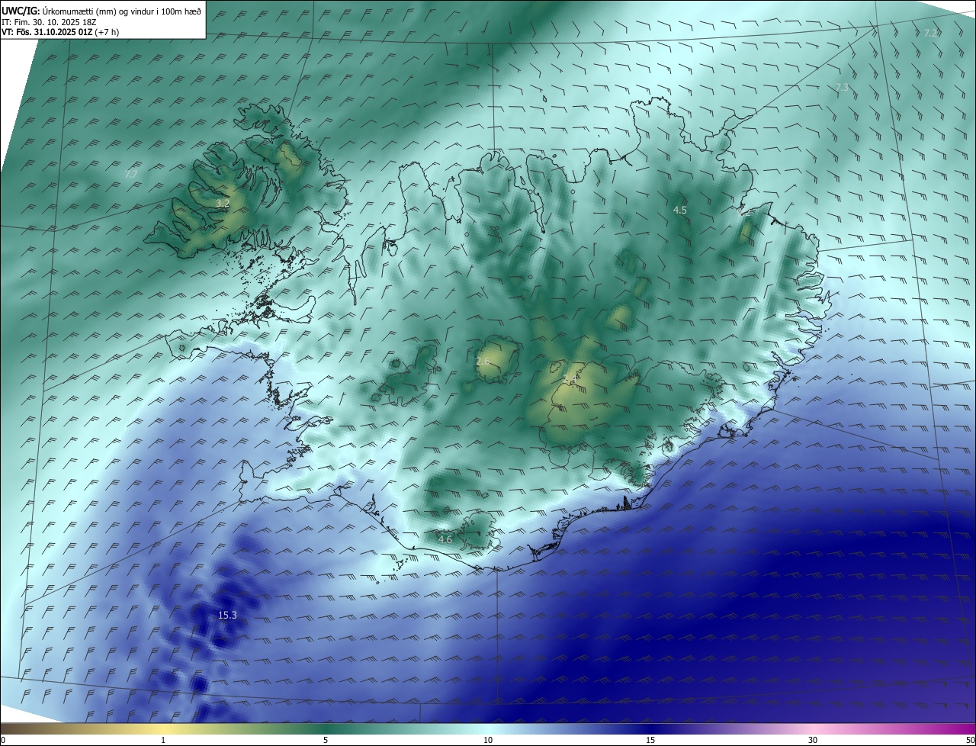The image size is (976, 746).
Task: Click the yellow section of the colorbar
Action: 163,728
